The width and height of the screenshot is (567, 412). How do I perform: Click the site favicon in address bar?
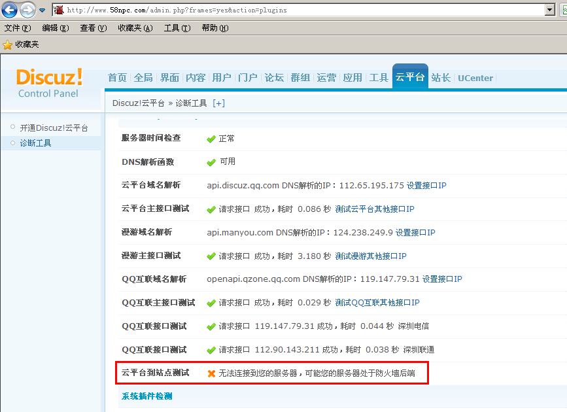pos(59,10)
